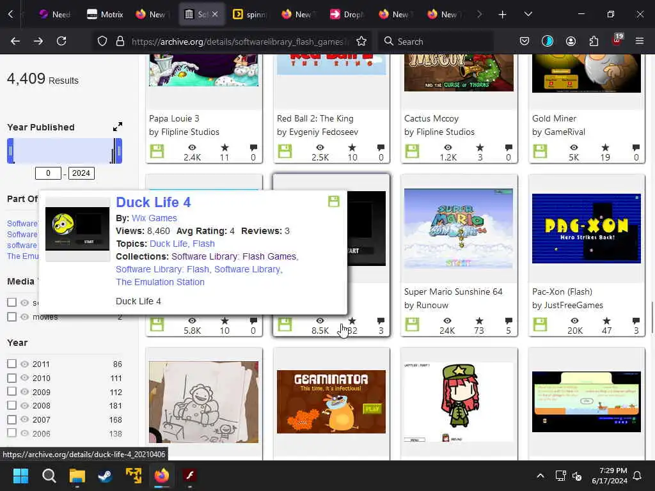This screenshot has width=655, height=491.
Task: Click left handle of year range slider
Action: pos(10,151)
